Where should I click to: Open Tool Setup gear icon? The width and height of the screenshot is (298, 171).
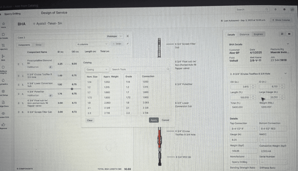click(x=3, y=91)
